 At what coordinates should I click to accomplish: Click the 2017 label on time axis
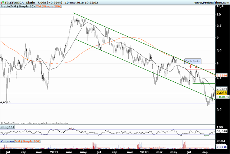(x=54, y=152)
